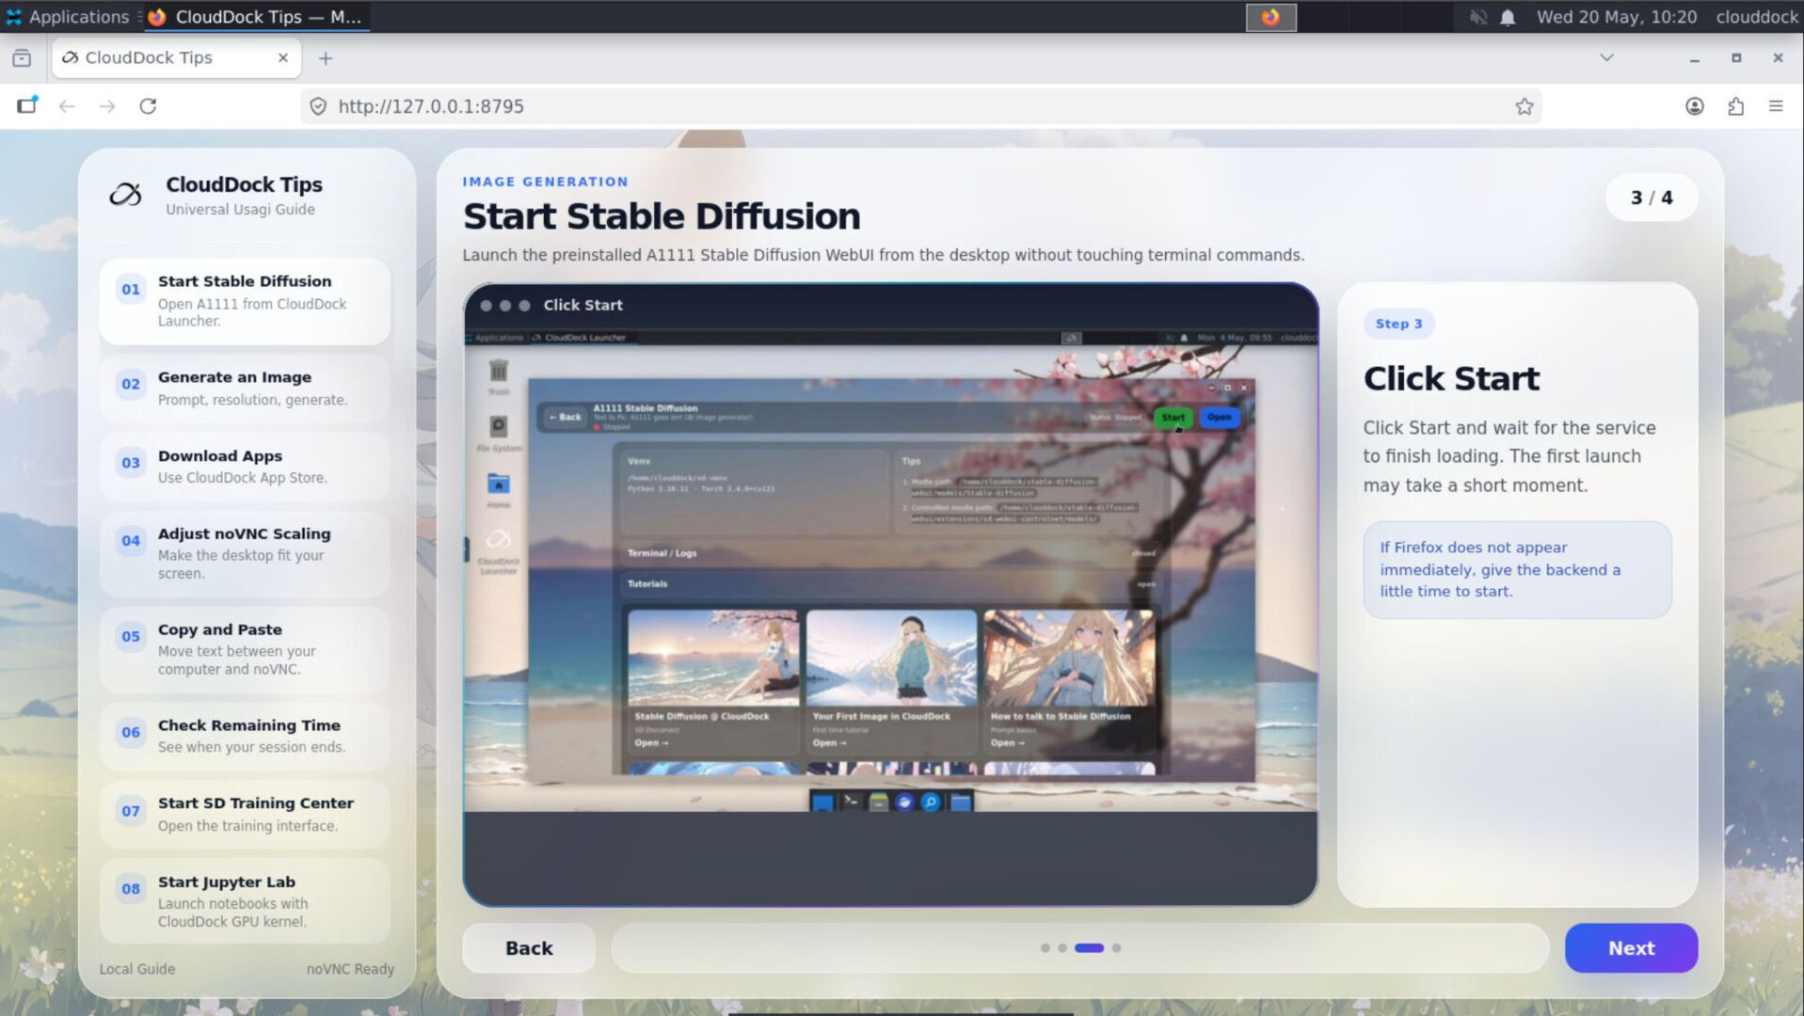
Task: Click the clock Wed 20 May, 10:20
Action: click(1617, 17)
